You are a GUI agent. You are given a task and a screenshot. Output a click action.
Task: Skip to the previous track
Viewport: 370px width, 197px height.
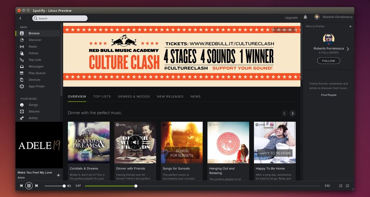click(x=21, y=186)
